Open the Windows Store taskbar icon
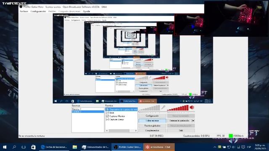269x151 pixels. (33, 147)
